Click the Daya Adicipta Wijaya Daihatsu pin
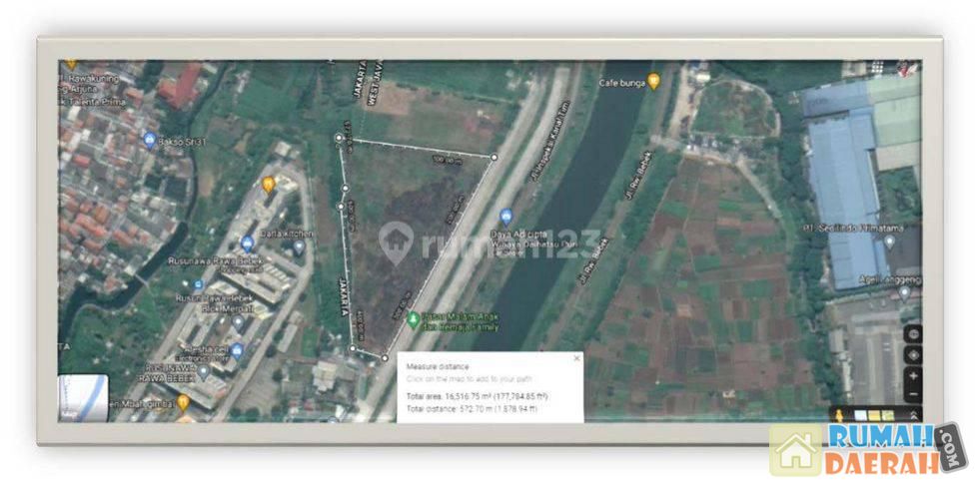 (505, 217)
